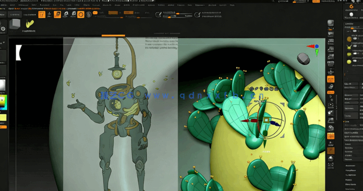The height and width of the screenshot is (191, 363).
Task: Click the white bracket handle on reference panel
Action: click(18, 53)
